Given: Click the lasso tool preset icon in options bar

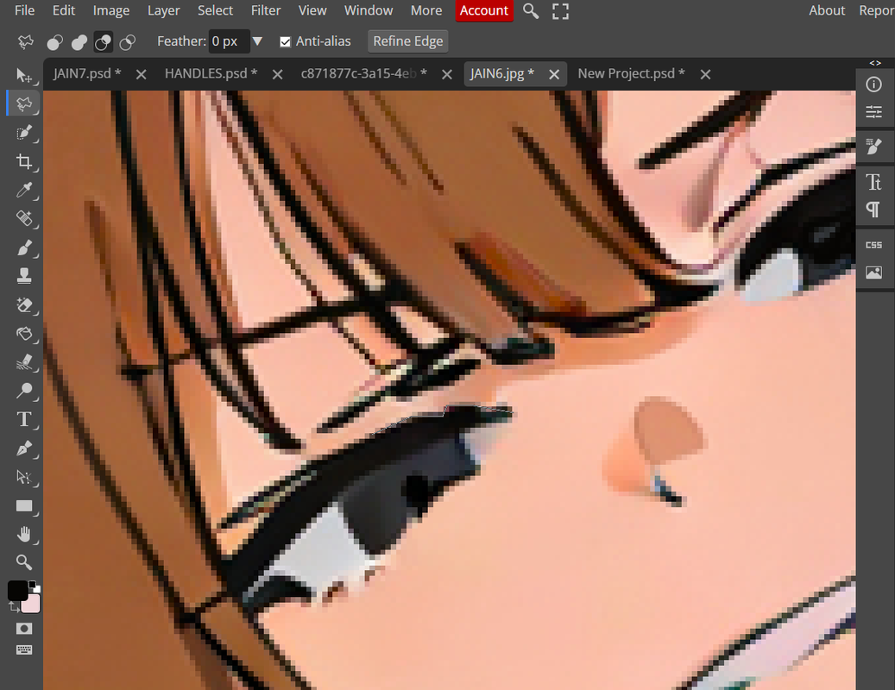Looking at the screenshot, I should coord(26,41).
